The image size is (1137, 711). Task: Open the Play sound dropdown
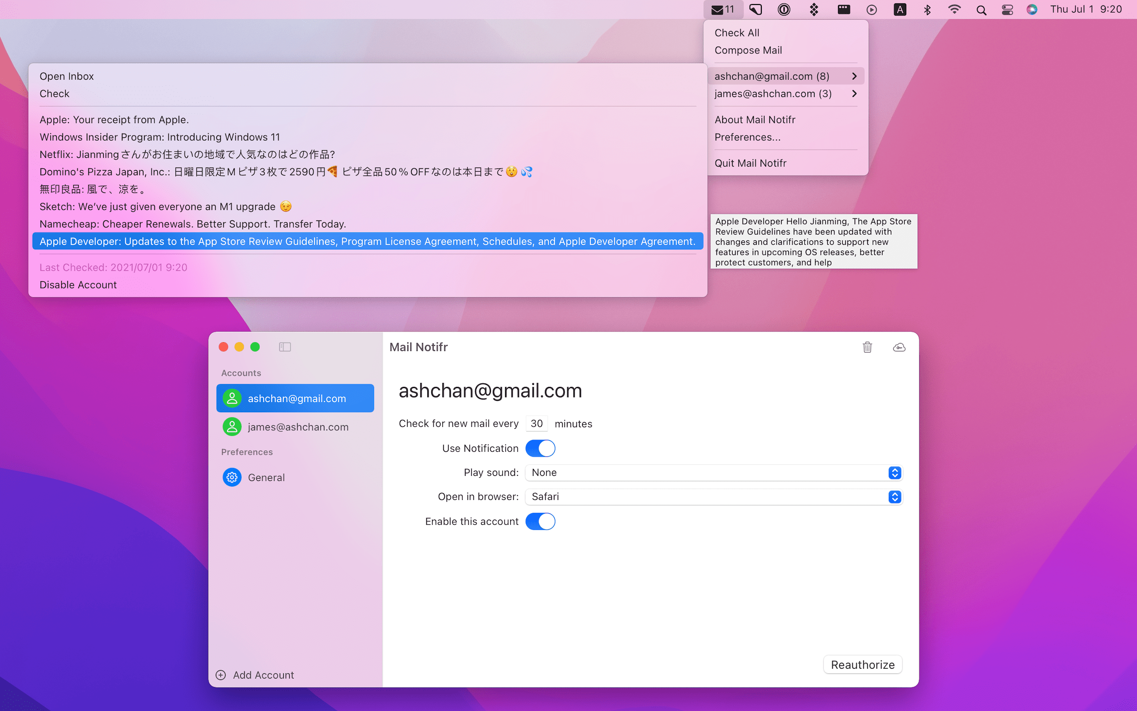(714, 472)
